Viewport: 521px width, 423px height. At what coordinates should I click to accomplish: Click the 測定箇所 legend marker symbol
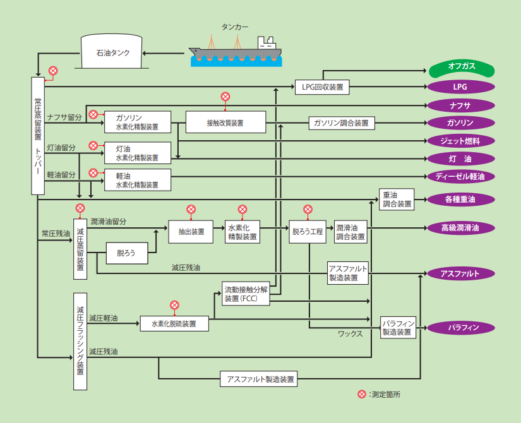click(362, 394)
